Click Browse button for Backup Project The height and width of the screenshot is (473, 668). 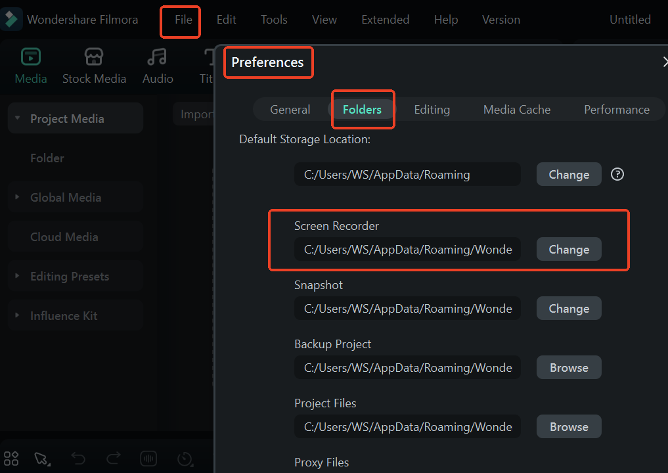569,368
